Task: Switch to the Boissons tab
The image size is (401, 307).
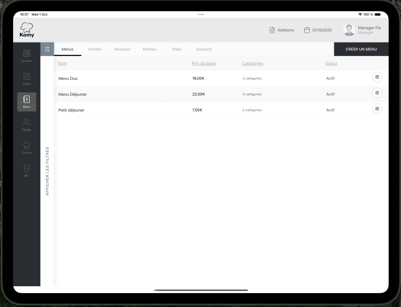Action: point(122,49)
